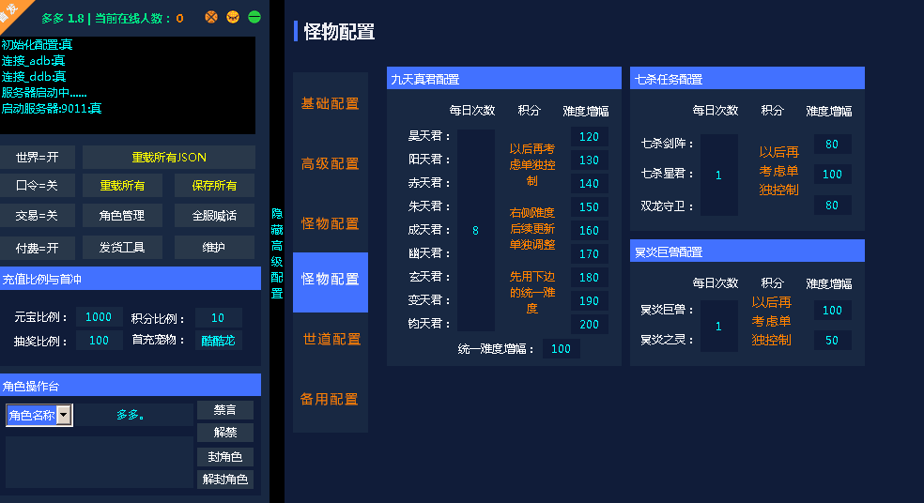Select the 备用配置 tab
The image size is (924, 503).
(330, 399)
